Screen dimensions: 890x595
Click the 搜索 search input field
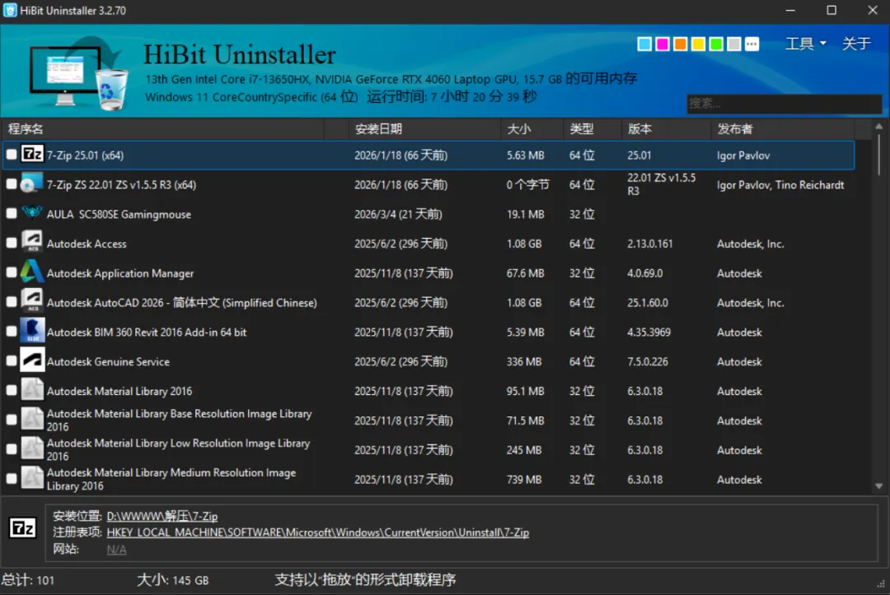point(784,103)
